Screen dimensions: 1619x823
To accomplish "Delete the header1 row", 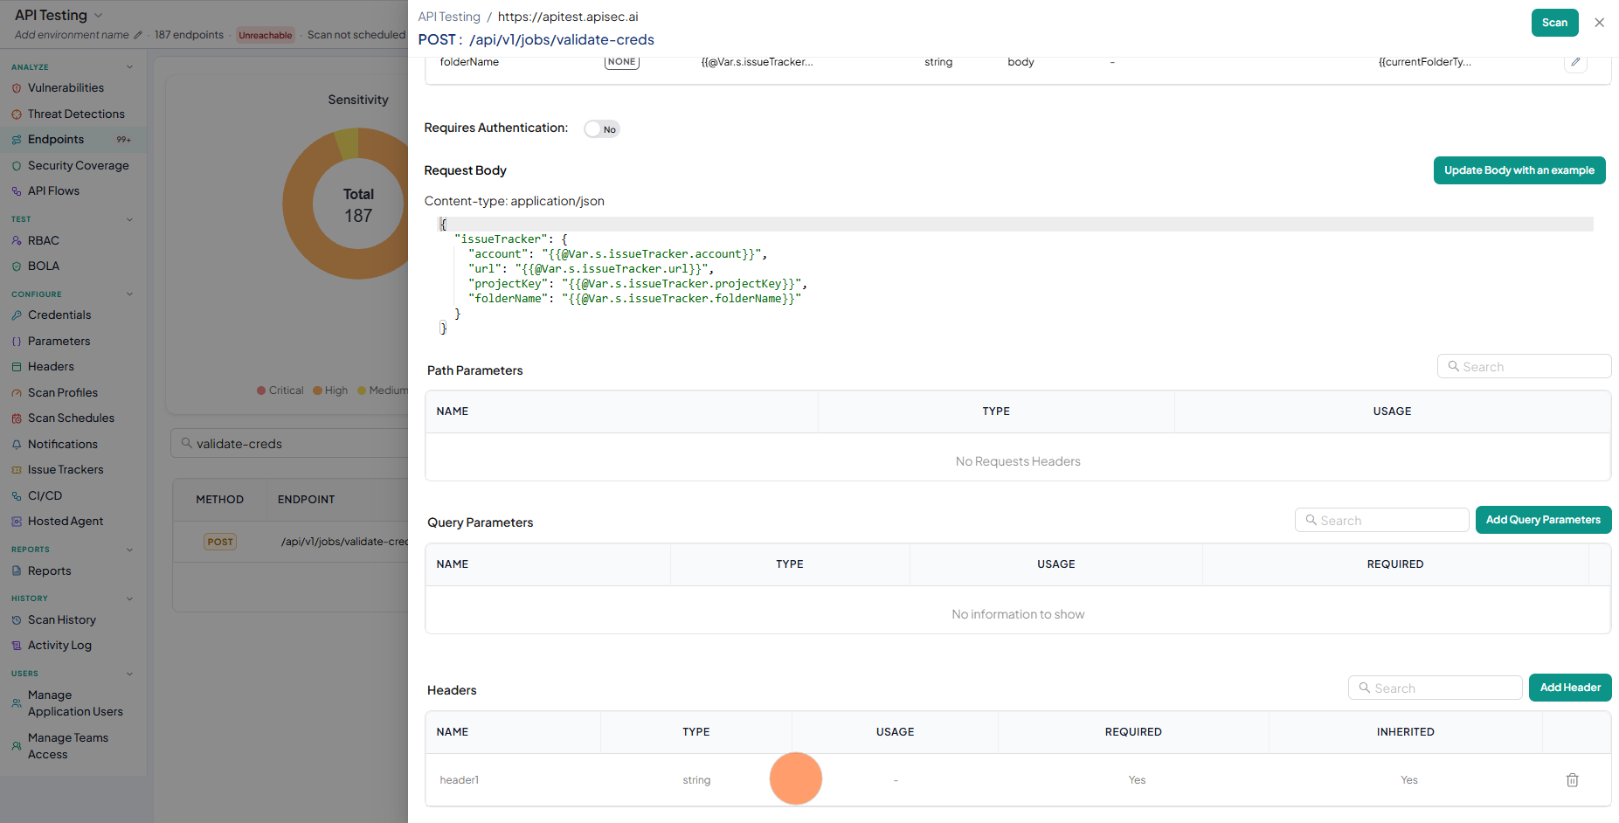I will click(x=1572, y=780).
